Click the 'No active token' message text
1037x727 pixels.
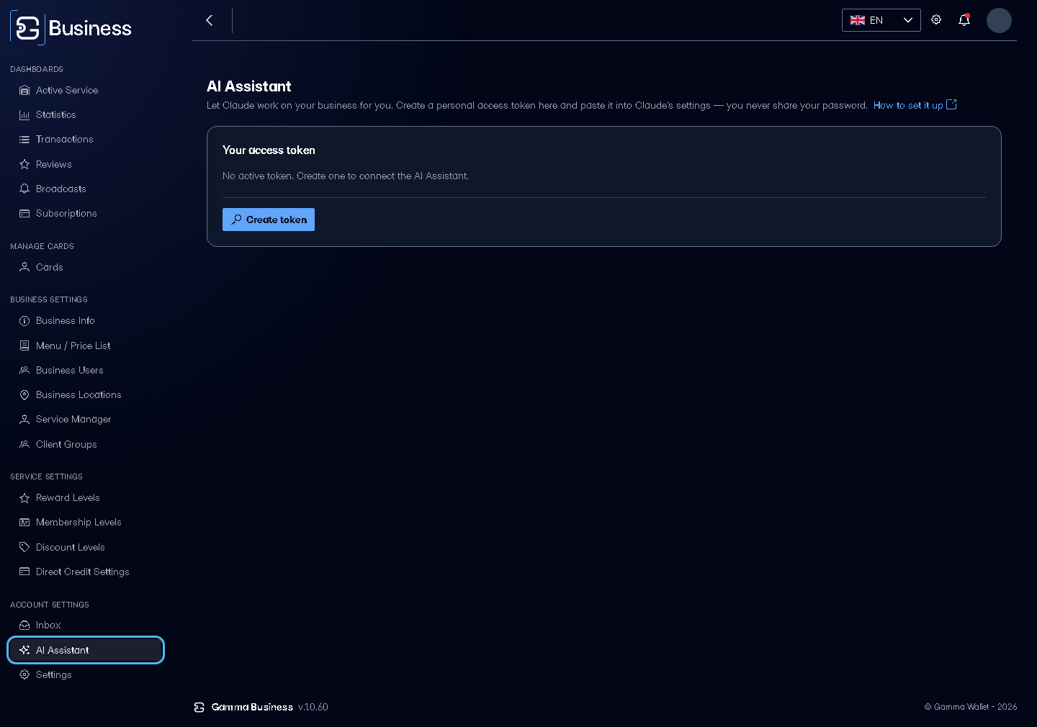[x=346, y=176]
